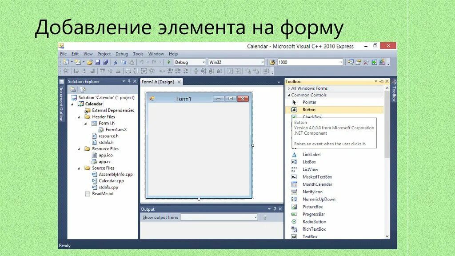Click the Paste clipboard icon
The height and width of the screenshot is (256, 455).
click(x=132, y=62)
